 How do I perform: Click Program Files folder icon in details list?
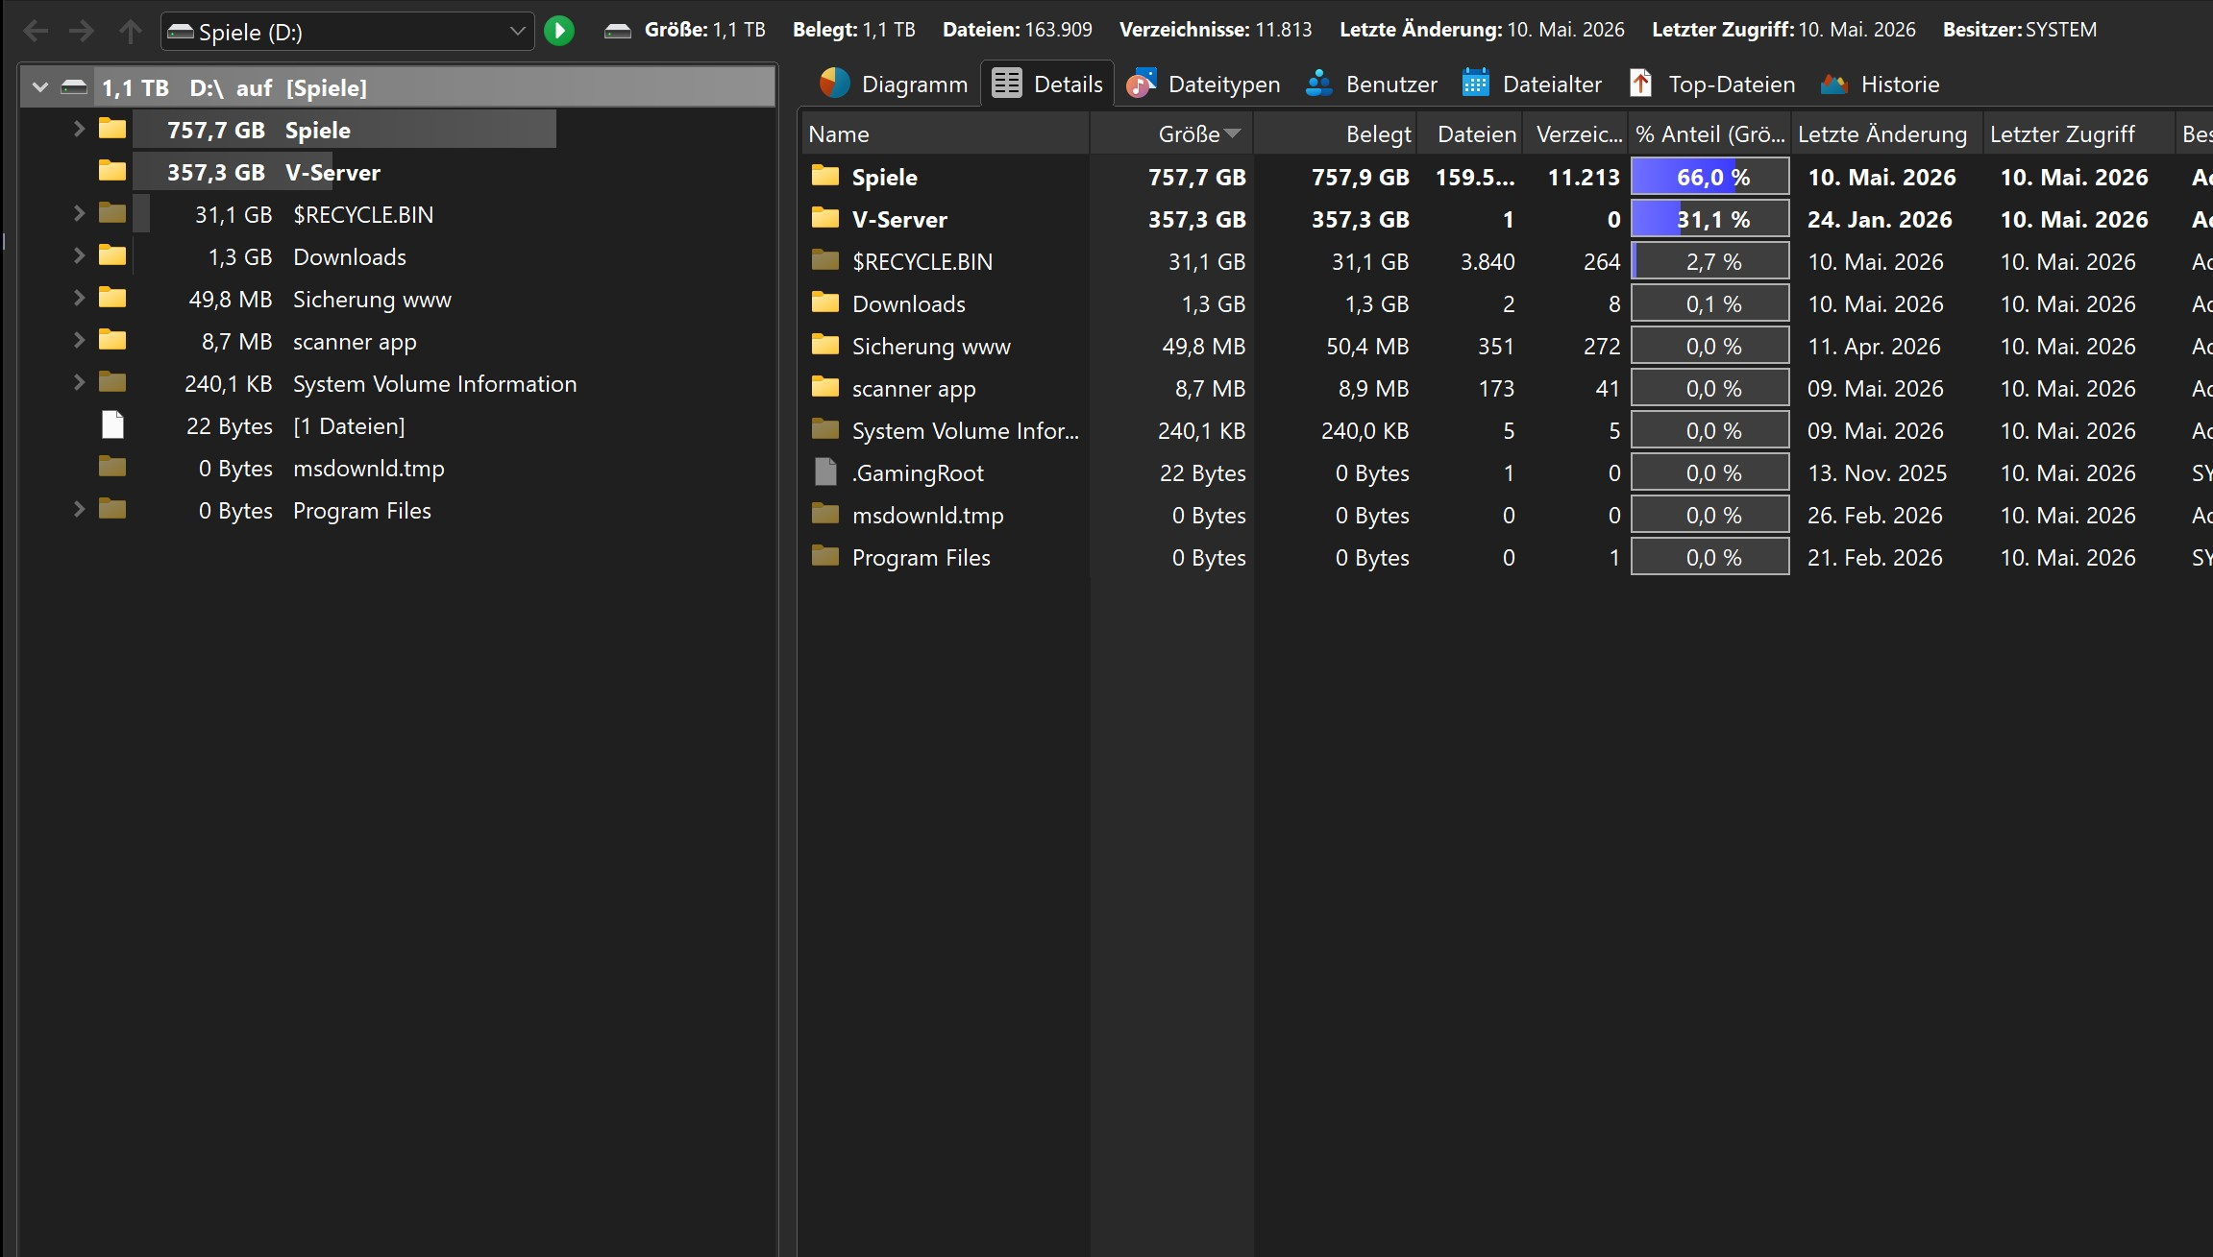pos(825,556)
